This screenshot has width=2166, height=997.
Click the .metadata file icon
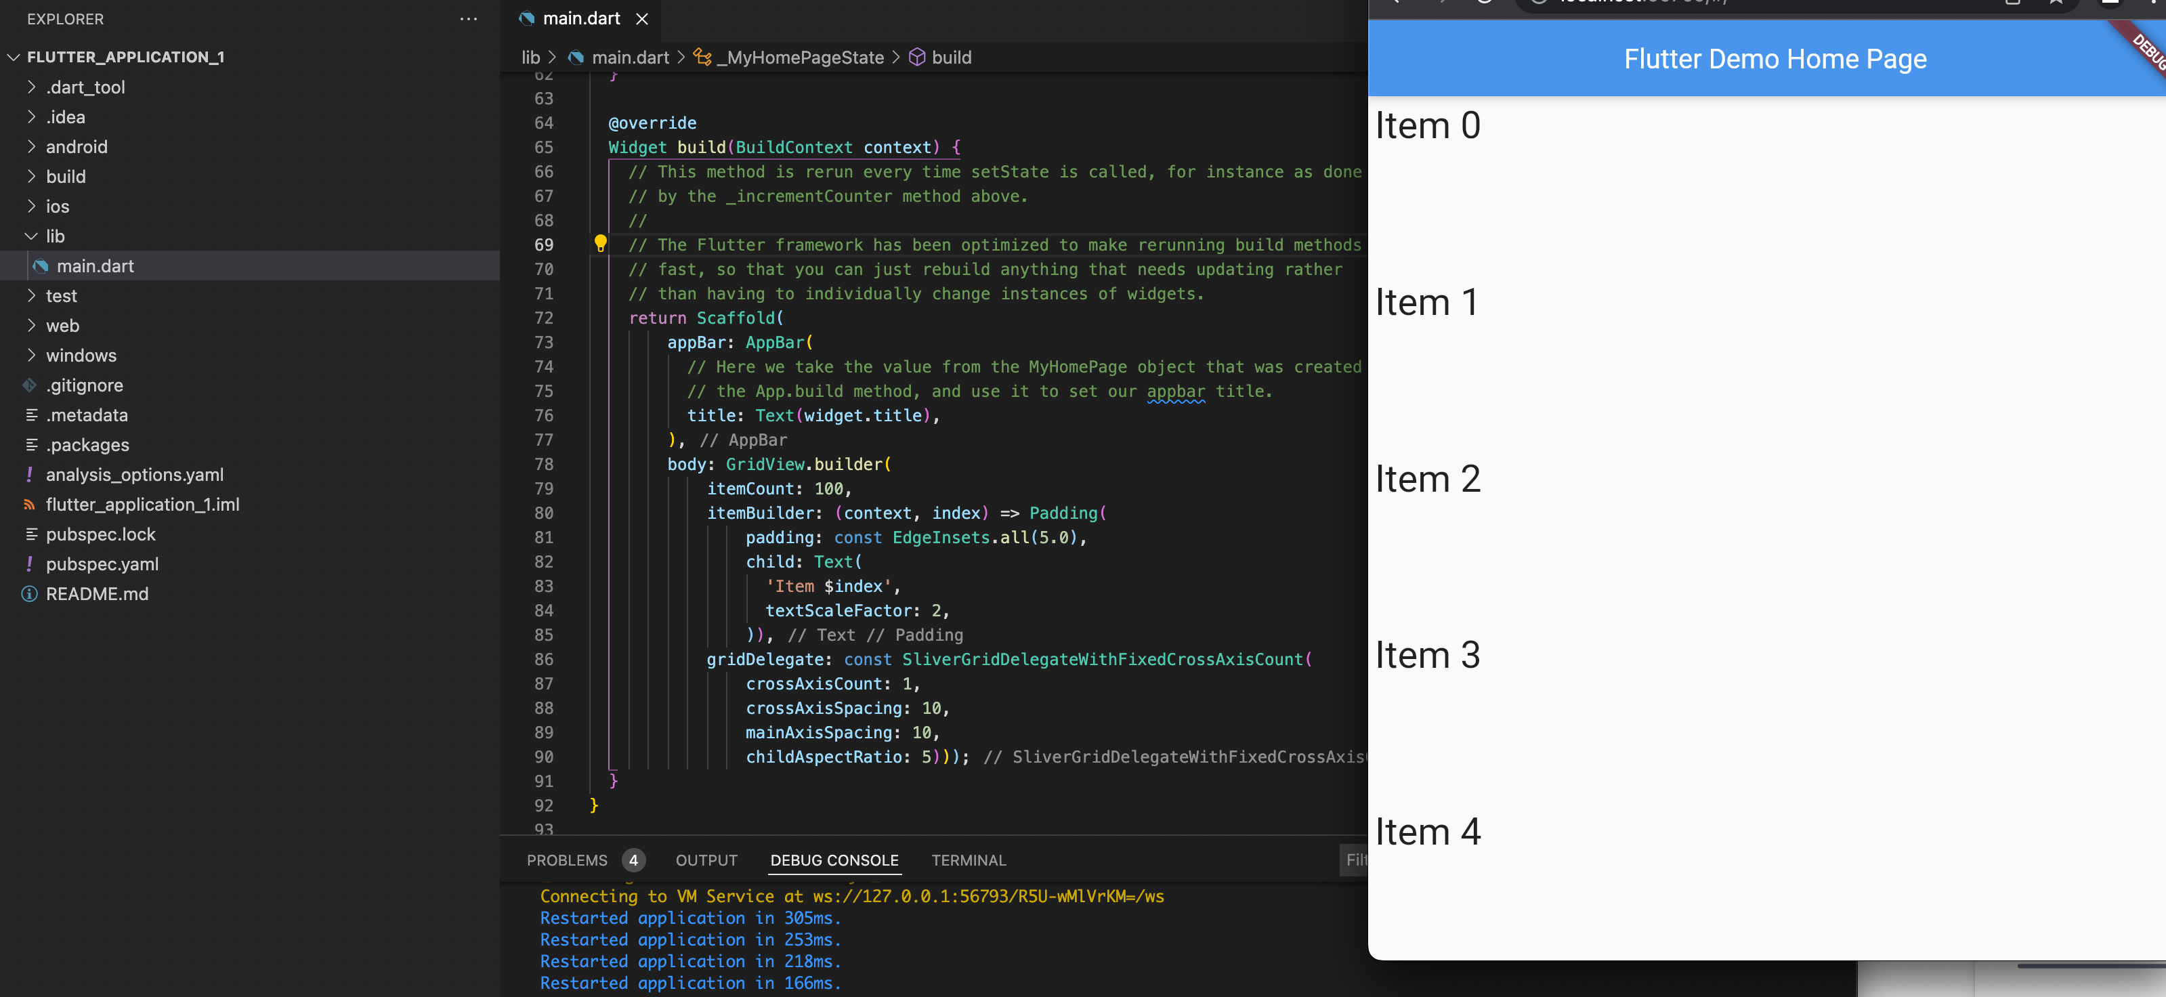point(32,415)
